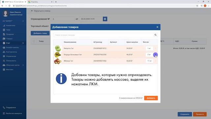Open Онлайн-заказы basket icon

(4, 48)
